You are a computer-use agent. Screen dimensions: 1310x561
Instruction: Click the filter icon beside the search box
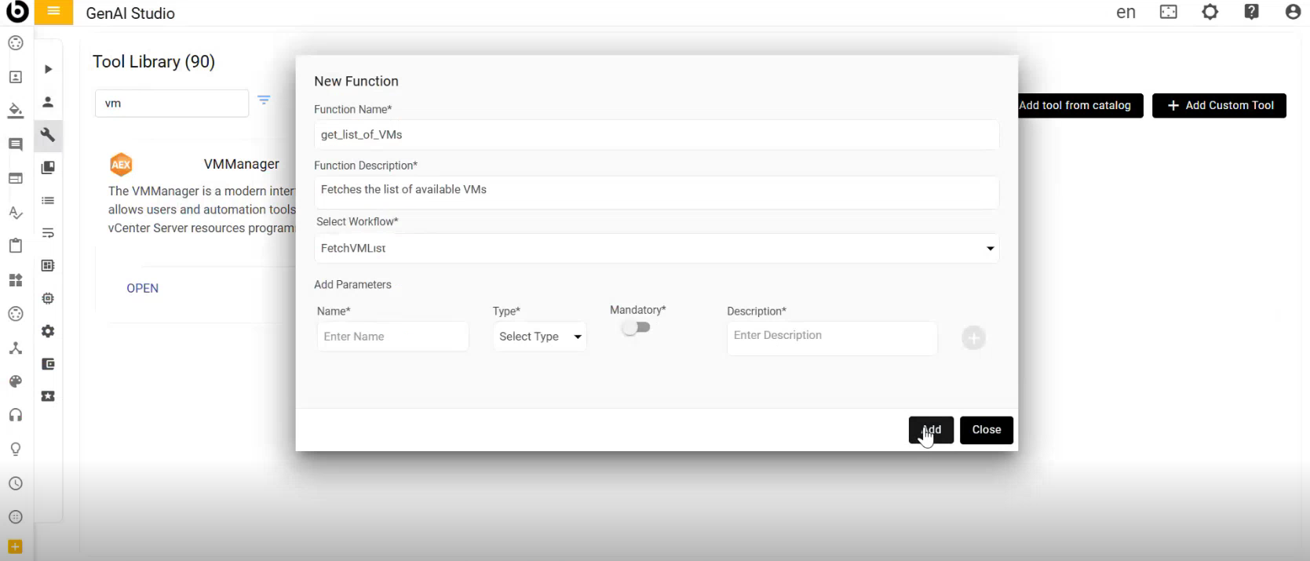[264, 100]
